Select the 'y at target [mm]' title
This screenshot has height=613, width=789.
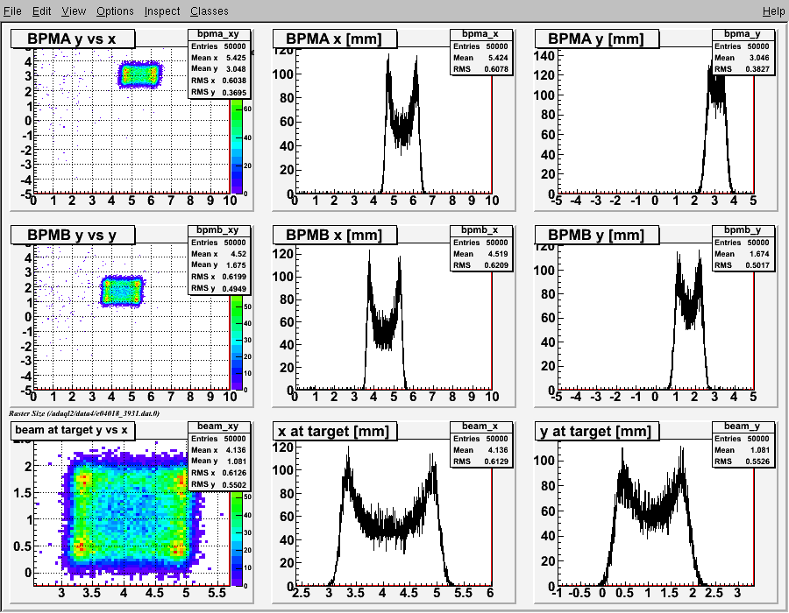click(597, 431)
